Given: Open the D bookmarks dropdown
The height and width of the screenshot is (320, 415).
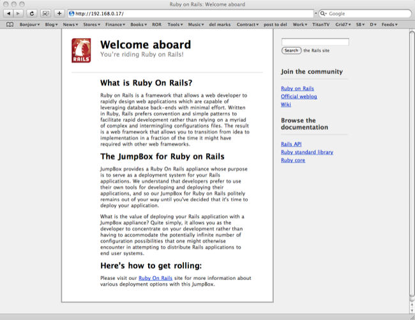Looking at the screenshot, I should (373, 25).
